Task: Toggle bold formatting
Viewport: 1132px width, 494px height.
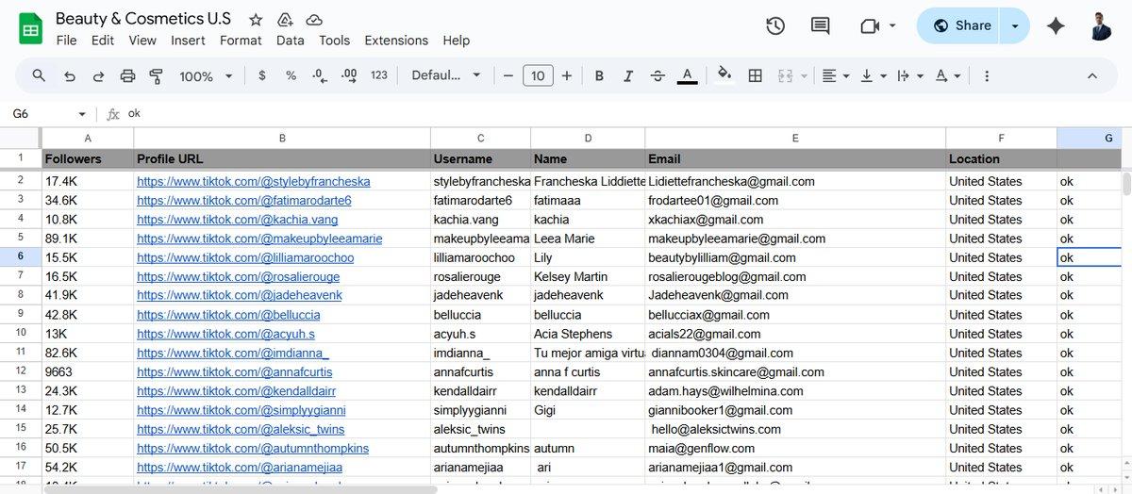Action: click(x=599, y=75)
